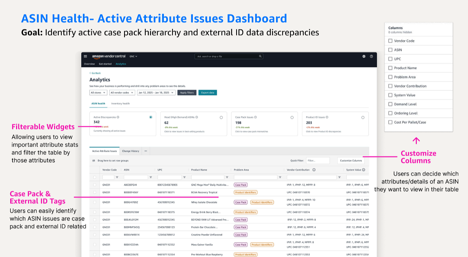The height and width of the screenshot is (257, 468).
Task: Open the hamburger menu in Vendor Central
Action: [x=85, y=56]
